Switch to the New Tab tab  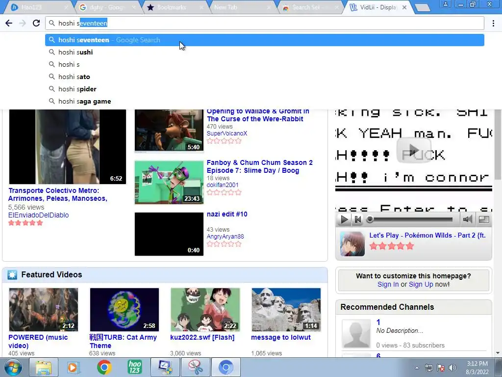coord(243,7)
